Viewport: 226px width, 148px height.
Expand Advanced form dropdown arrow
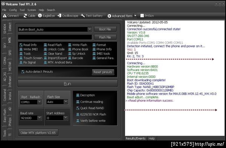[135, 16]
